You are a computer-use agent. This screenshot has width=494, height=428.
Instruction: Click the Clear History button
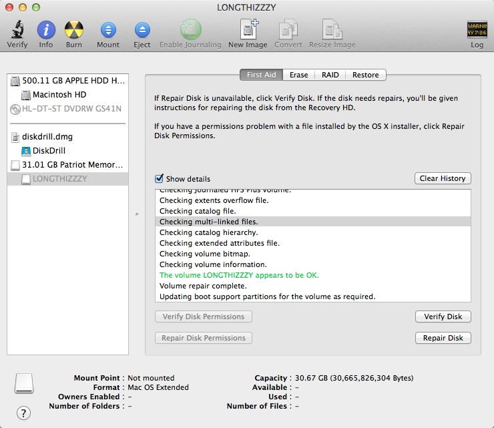443,178
